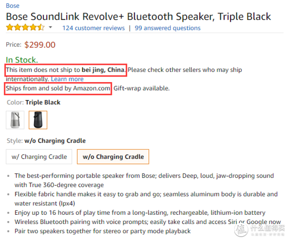The image size is (287, 240).
Task: Click the Color: Triple Black label
Action: pyautogui.click(x=33, y=102)
